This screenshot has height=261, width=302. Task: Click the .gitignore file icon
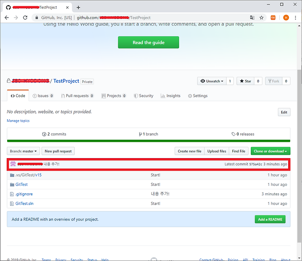coord(12,194)
